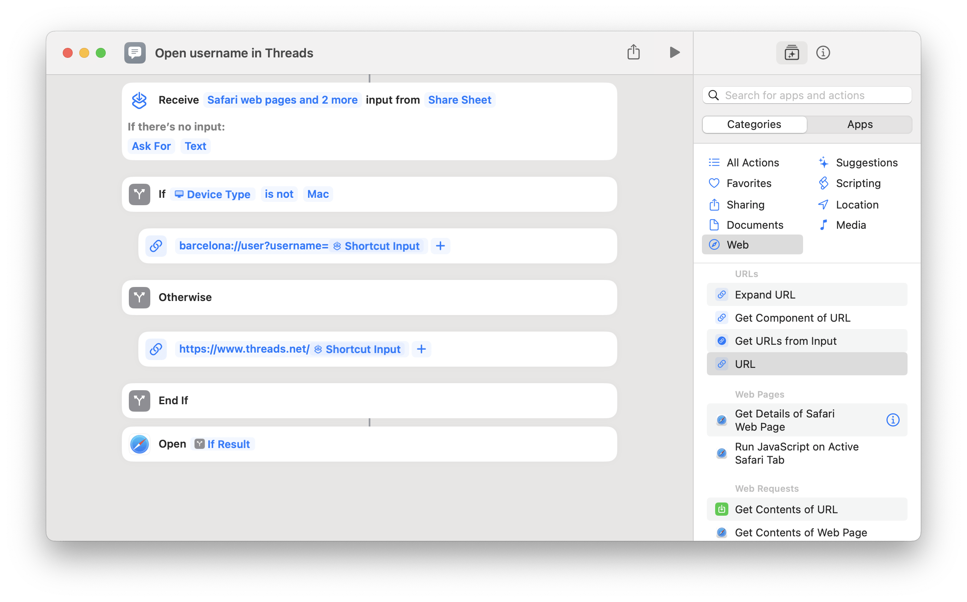Choose Get Contents of URL action
967x602 pixels.
click(786, 510)
